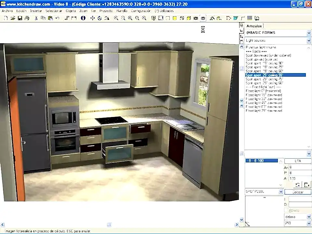Click the yellow filled view icon
312x234 pixels.
click(175, 18)
